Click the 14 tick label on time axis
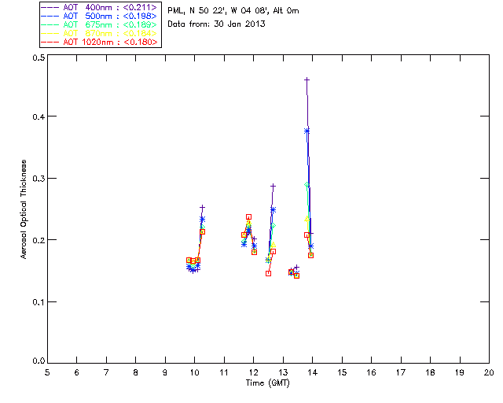Screen dimensions: 503x403 coord(313,372)
